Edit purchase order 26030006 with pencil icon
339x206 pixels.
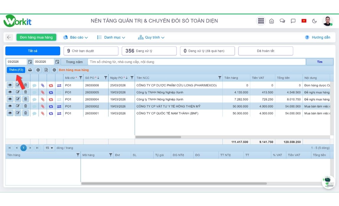point(18,85)
